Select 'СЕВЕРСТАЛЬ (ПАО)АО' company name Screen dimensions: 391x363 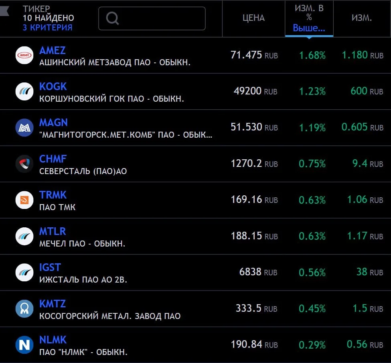pos(83,171)
